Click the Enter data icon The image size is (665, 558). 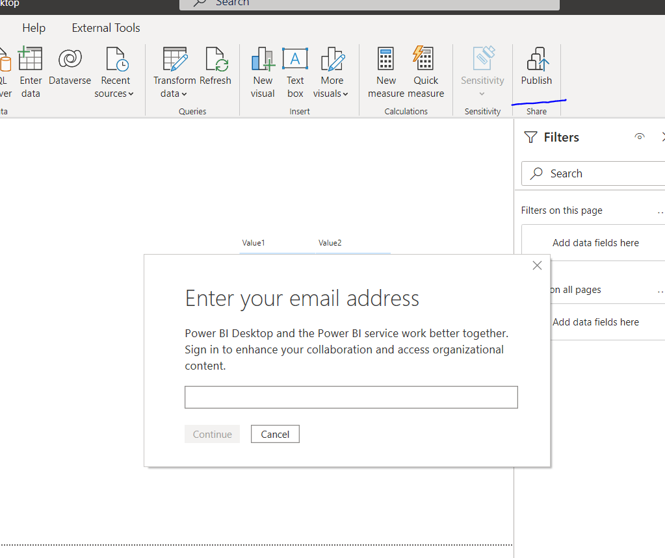(x=31, y=58)
